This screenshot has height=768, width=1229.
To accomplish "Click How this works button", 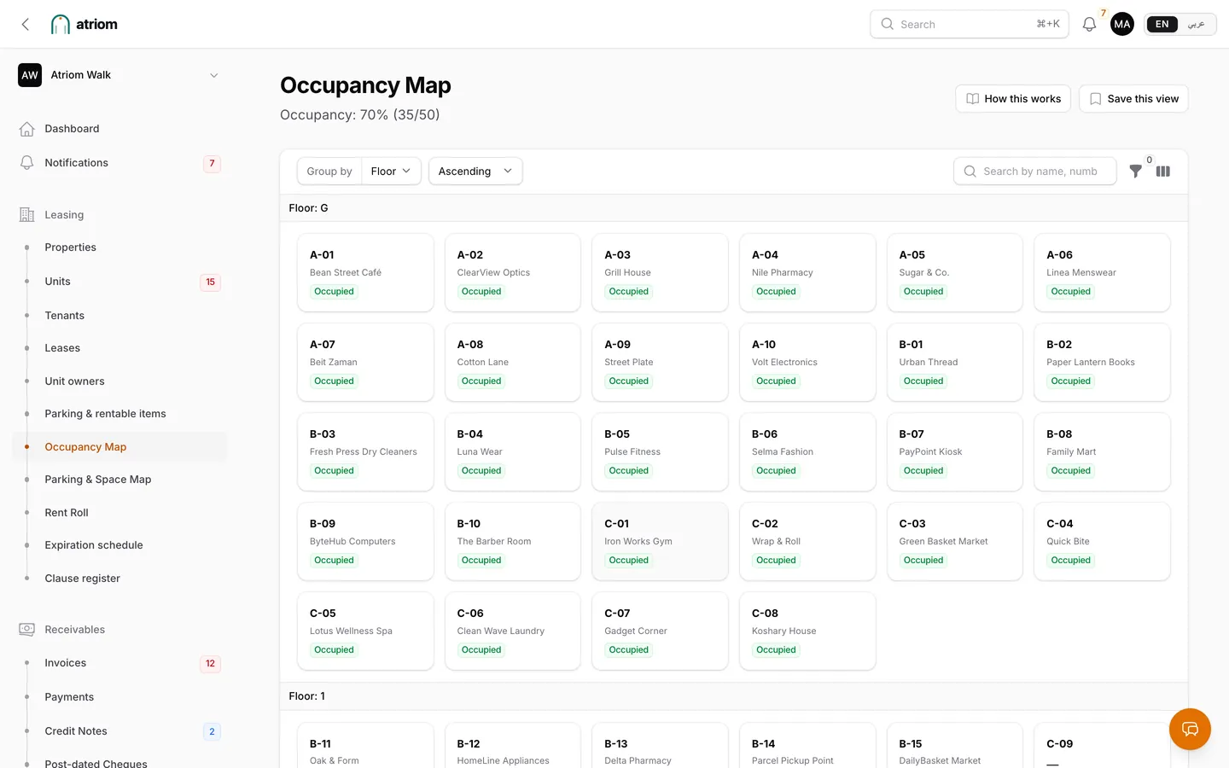I will tap(1013, 99).
